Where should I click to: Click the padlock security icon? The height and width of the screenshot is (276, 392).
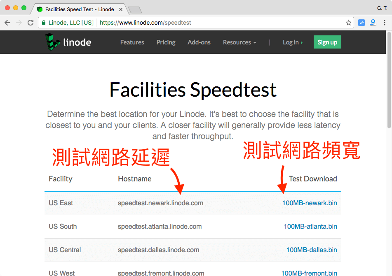coord(44,23)
